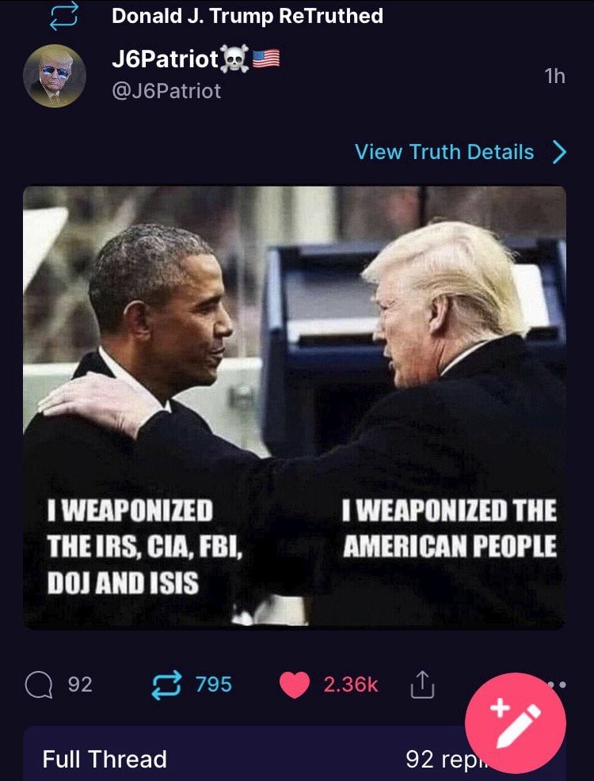
Task: Tap the ReTruthed arrows icon at top
Action: tap(64, 16)
